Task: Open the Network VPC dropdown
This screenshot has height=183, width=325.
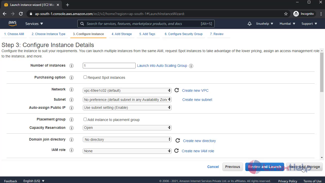Action: click(127, 90)
